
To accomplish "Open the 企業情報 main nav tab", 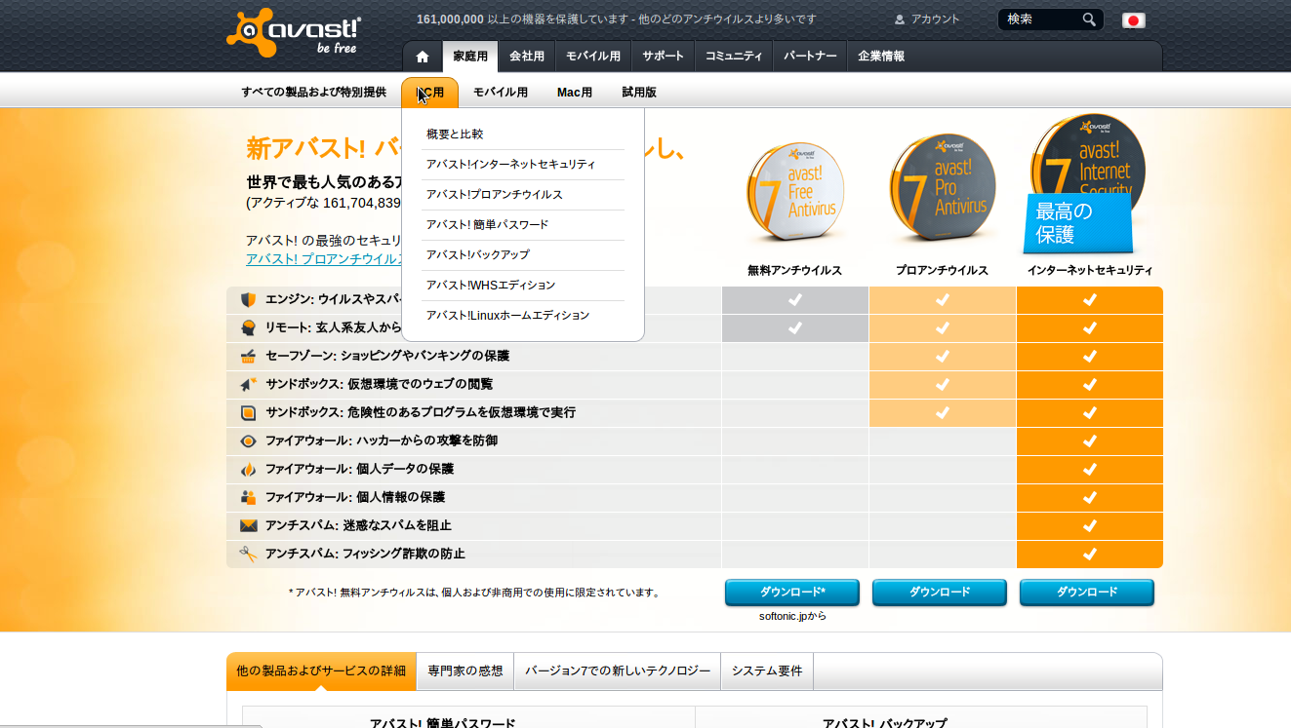I will coord(881,57).
